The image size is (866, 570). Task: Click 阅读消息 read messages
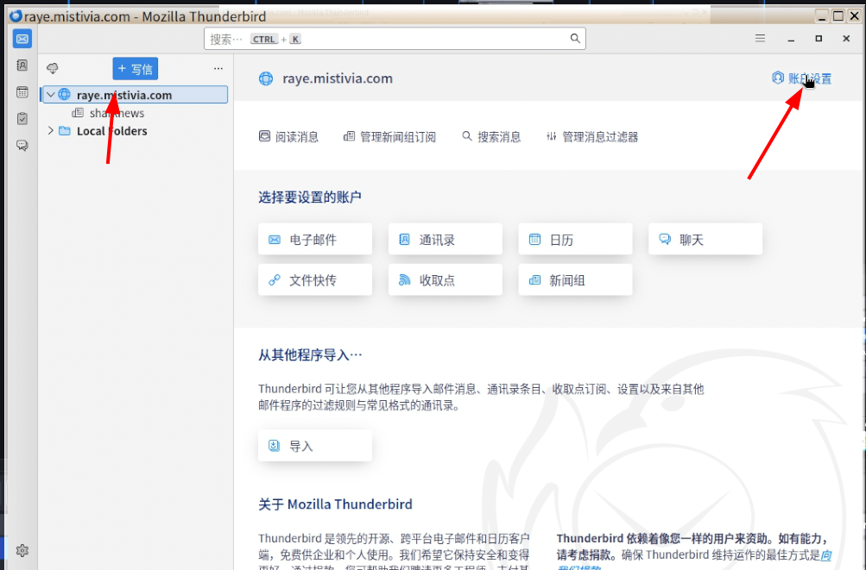click(288, 137)
